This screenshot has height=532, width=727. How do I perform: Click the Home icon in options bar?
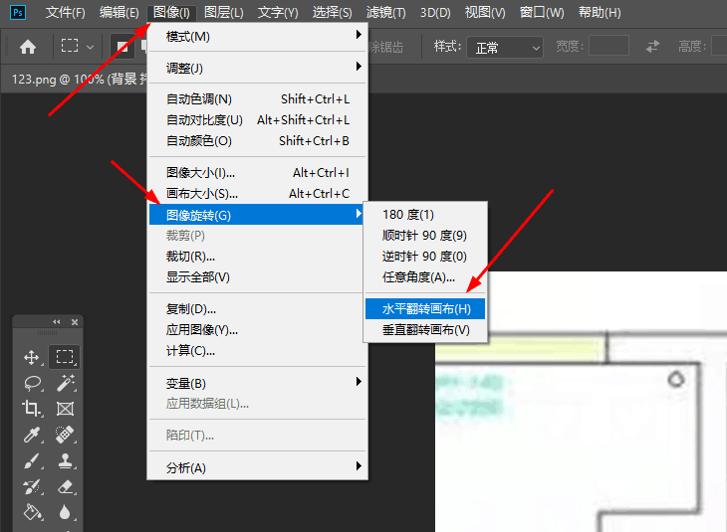coord(28,47)
